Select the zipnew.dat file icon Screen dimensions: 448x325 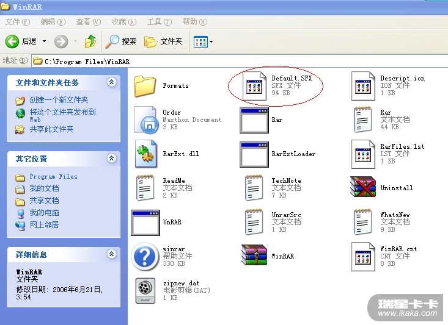[145, 290]
